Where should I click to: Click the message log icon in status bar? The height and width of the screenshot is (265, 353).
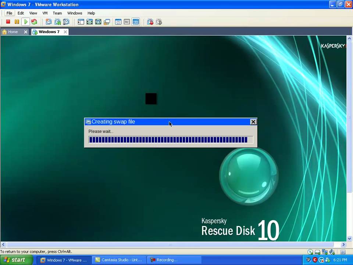(343, 252)
